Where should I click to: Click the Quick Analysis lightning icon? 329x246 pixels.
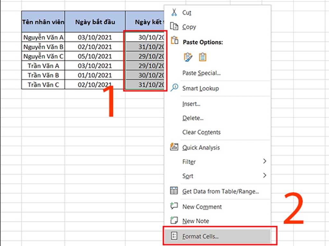(x=174, y=147)
